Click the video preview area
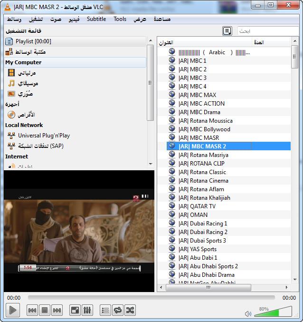Viewport: 303px width, 322px height. tap(79, 231)
